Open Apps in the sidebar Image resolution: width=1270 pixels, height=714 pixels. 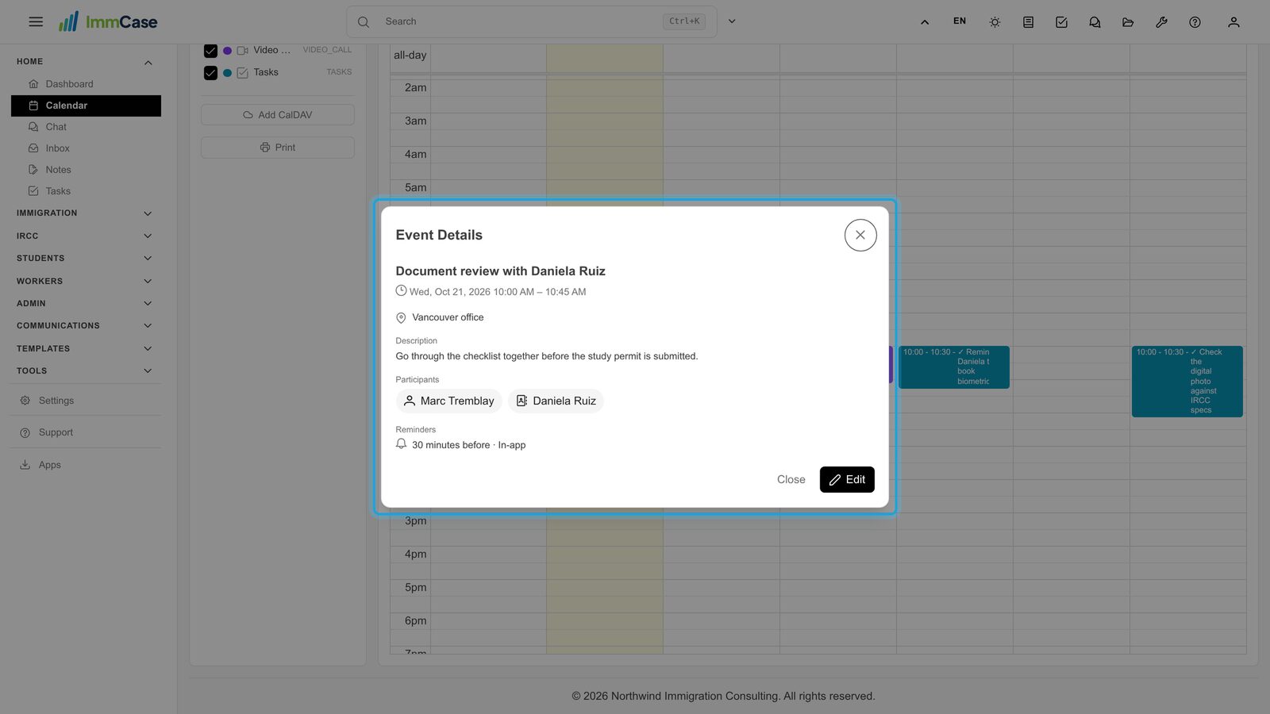(x=86, y=465)
